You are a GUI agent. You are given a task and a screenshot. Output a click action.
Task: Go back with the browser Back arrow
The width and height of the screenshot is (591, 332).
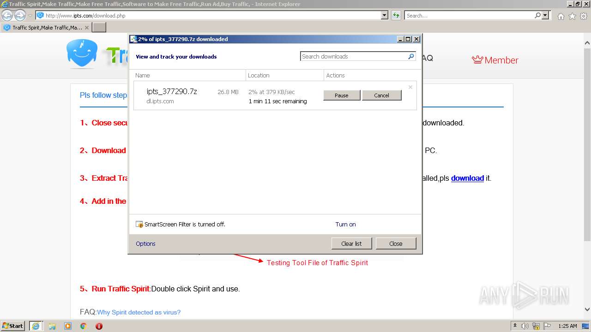(x=7, y=15)
